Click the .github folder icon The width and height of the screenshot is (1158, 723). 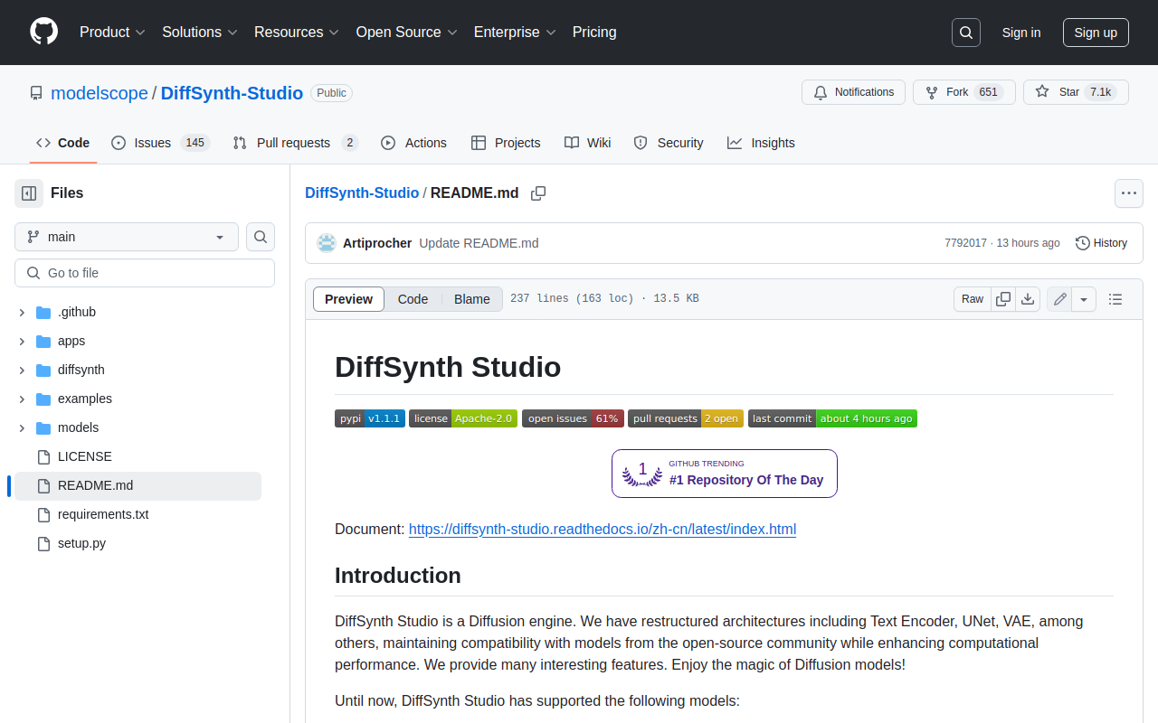click(43, 312)
